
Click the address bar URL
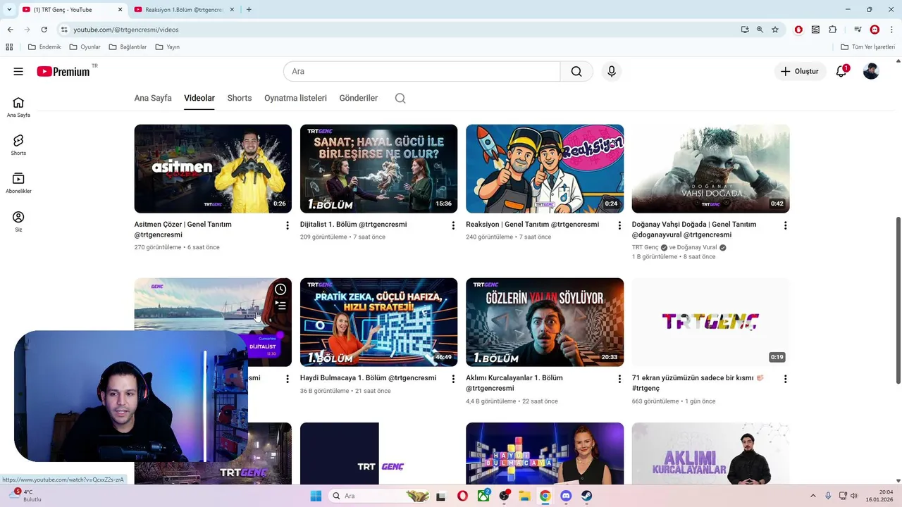(126, 30)
